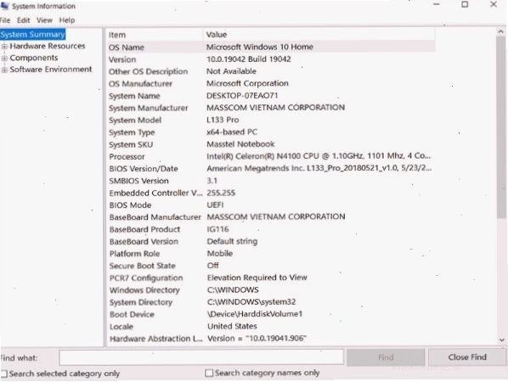The width and height of the screenshot is (508, 382).
Task: Select the BIOS Version/Date row
Action: tap(271, 169)
